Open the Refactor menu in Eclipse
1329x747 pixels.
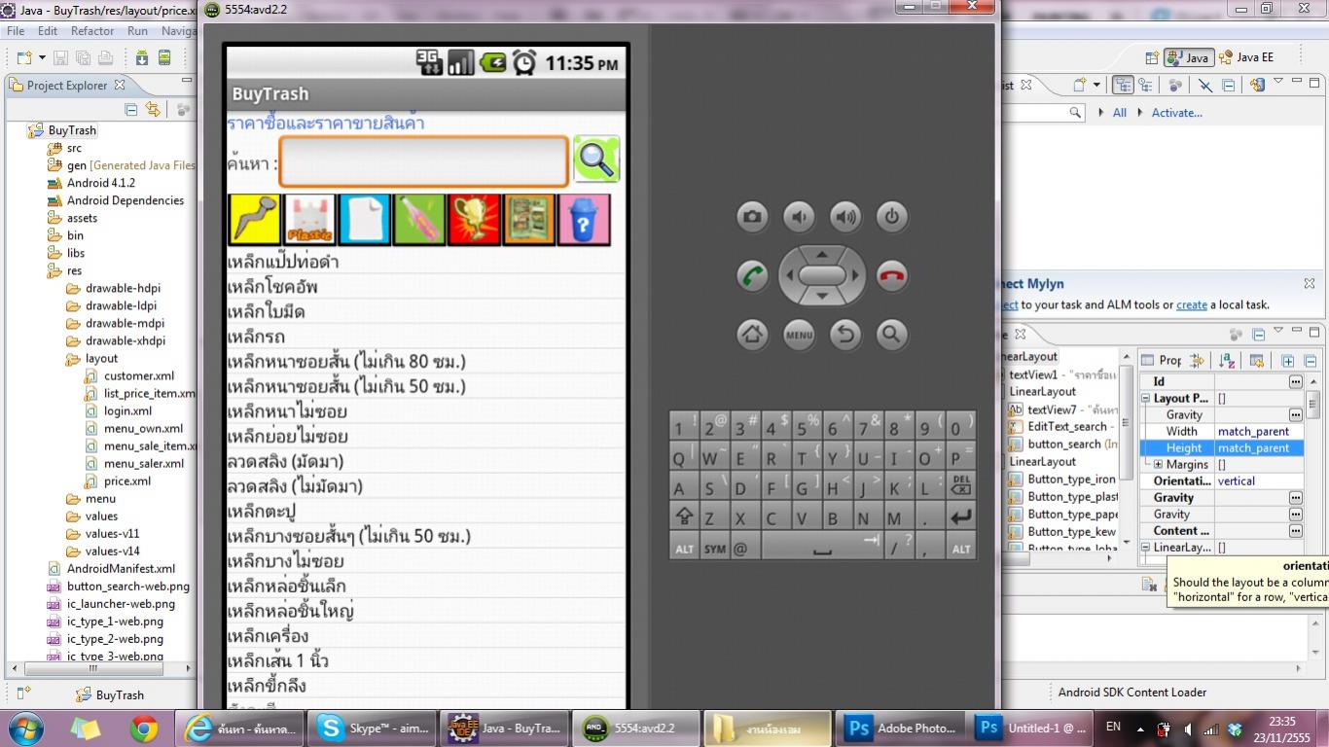click(x=92, y=31)
